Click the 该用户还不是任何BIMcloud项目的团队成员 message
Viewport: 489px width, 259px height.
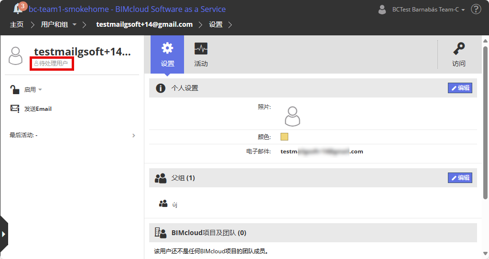[211, 251]
